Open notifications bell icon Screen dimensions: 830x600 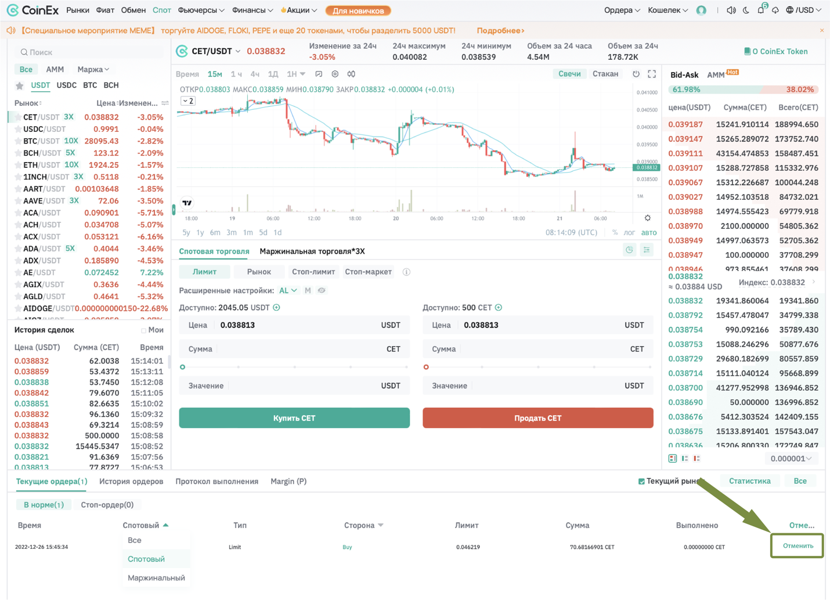tap(761, 10)
